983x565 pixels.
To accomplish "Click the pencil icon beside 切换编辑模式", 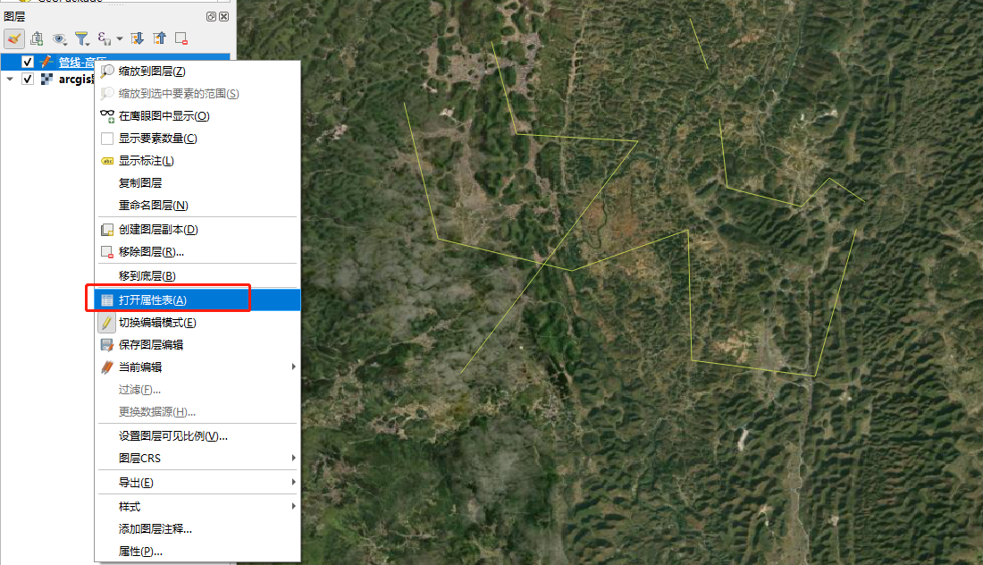I will click(x=107, y=323).
